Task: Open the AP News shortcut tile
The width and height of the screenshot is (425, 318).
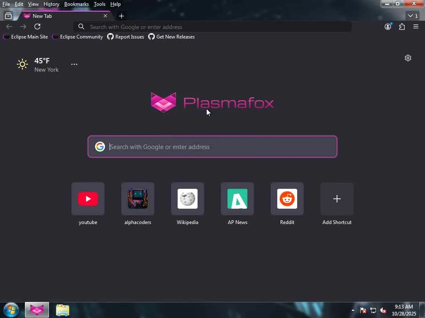Action: click(x=237, y=199)
